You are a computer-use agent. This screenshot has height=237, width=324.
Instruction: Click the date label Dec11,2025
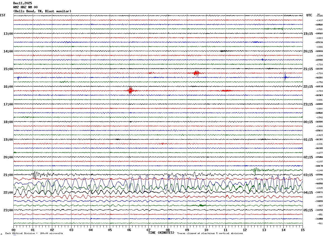point(22,3)
